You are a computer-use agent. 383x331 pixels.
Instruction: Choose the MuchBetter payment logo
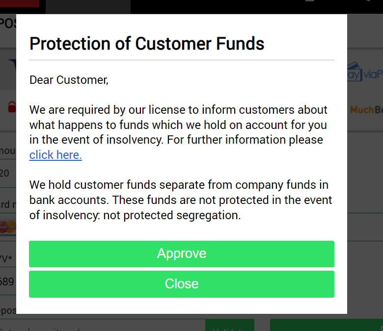[366, 110]
